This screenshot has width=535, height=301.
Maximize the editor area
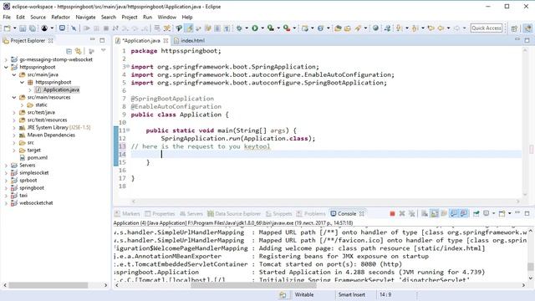pos(527,40)
